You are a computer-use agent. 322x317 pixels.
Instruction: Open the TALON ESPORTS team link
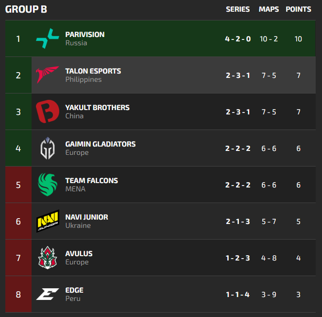(x=93, y=71)
